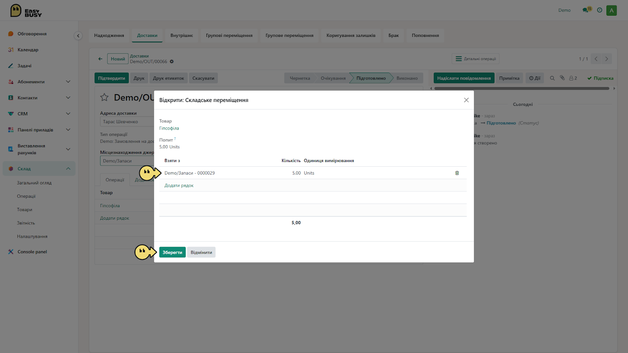Click the Додати рядок link in dialog
This screenshot has width=628, height=353.
[x=179, y=186]
